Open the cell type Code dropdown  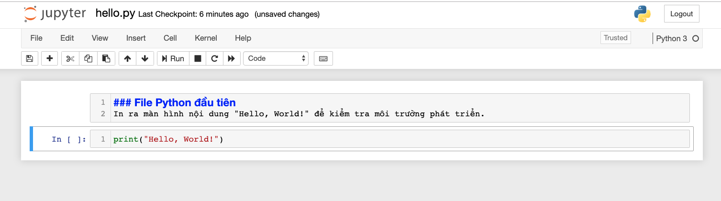276,58
